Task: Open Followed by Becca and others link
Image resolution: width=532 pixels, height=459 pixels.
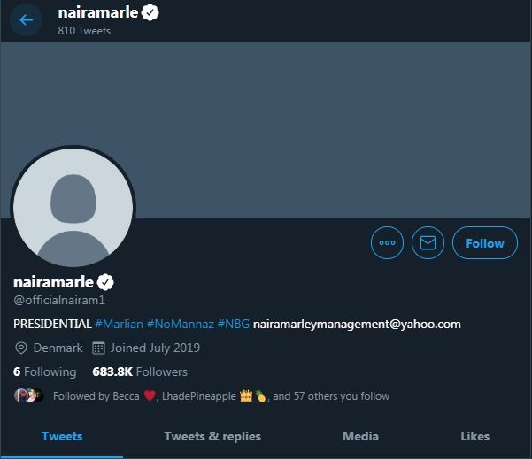Action: click(221, 396)
